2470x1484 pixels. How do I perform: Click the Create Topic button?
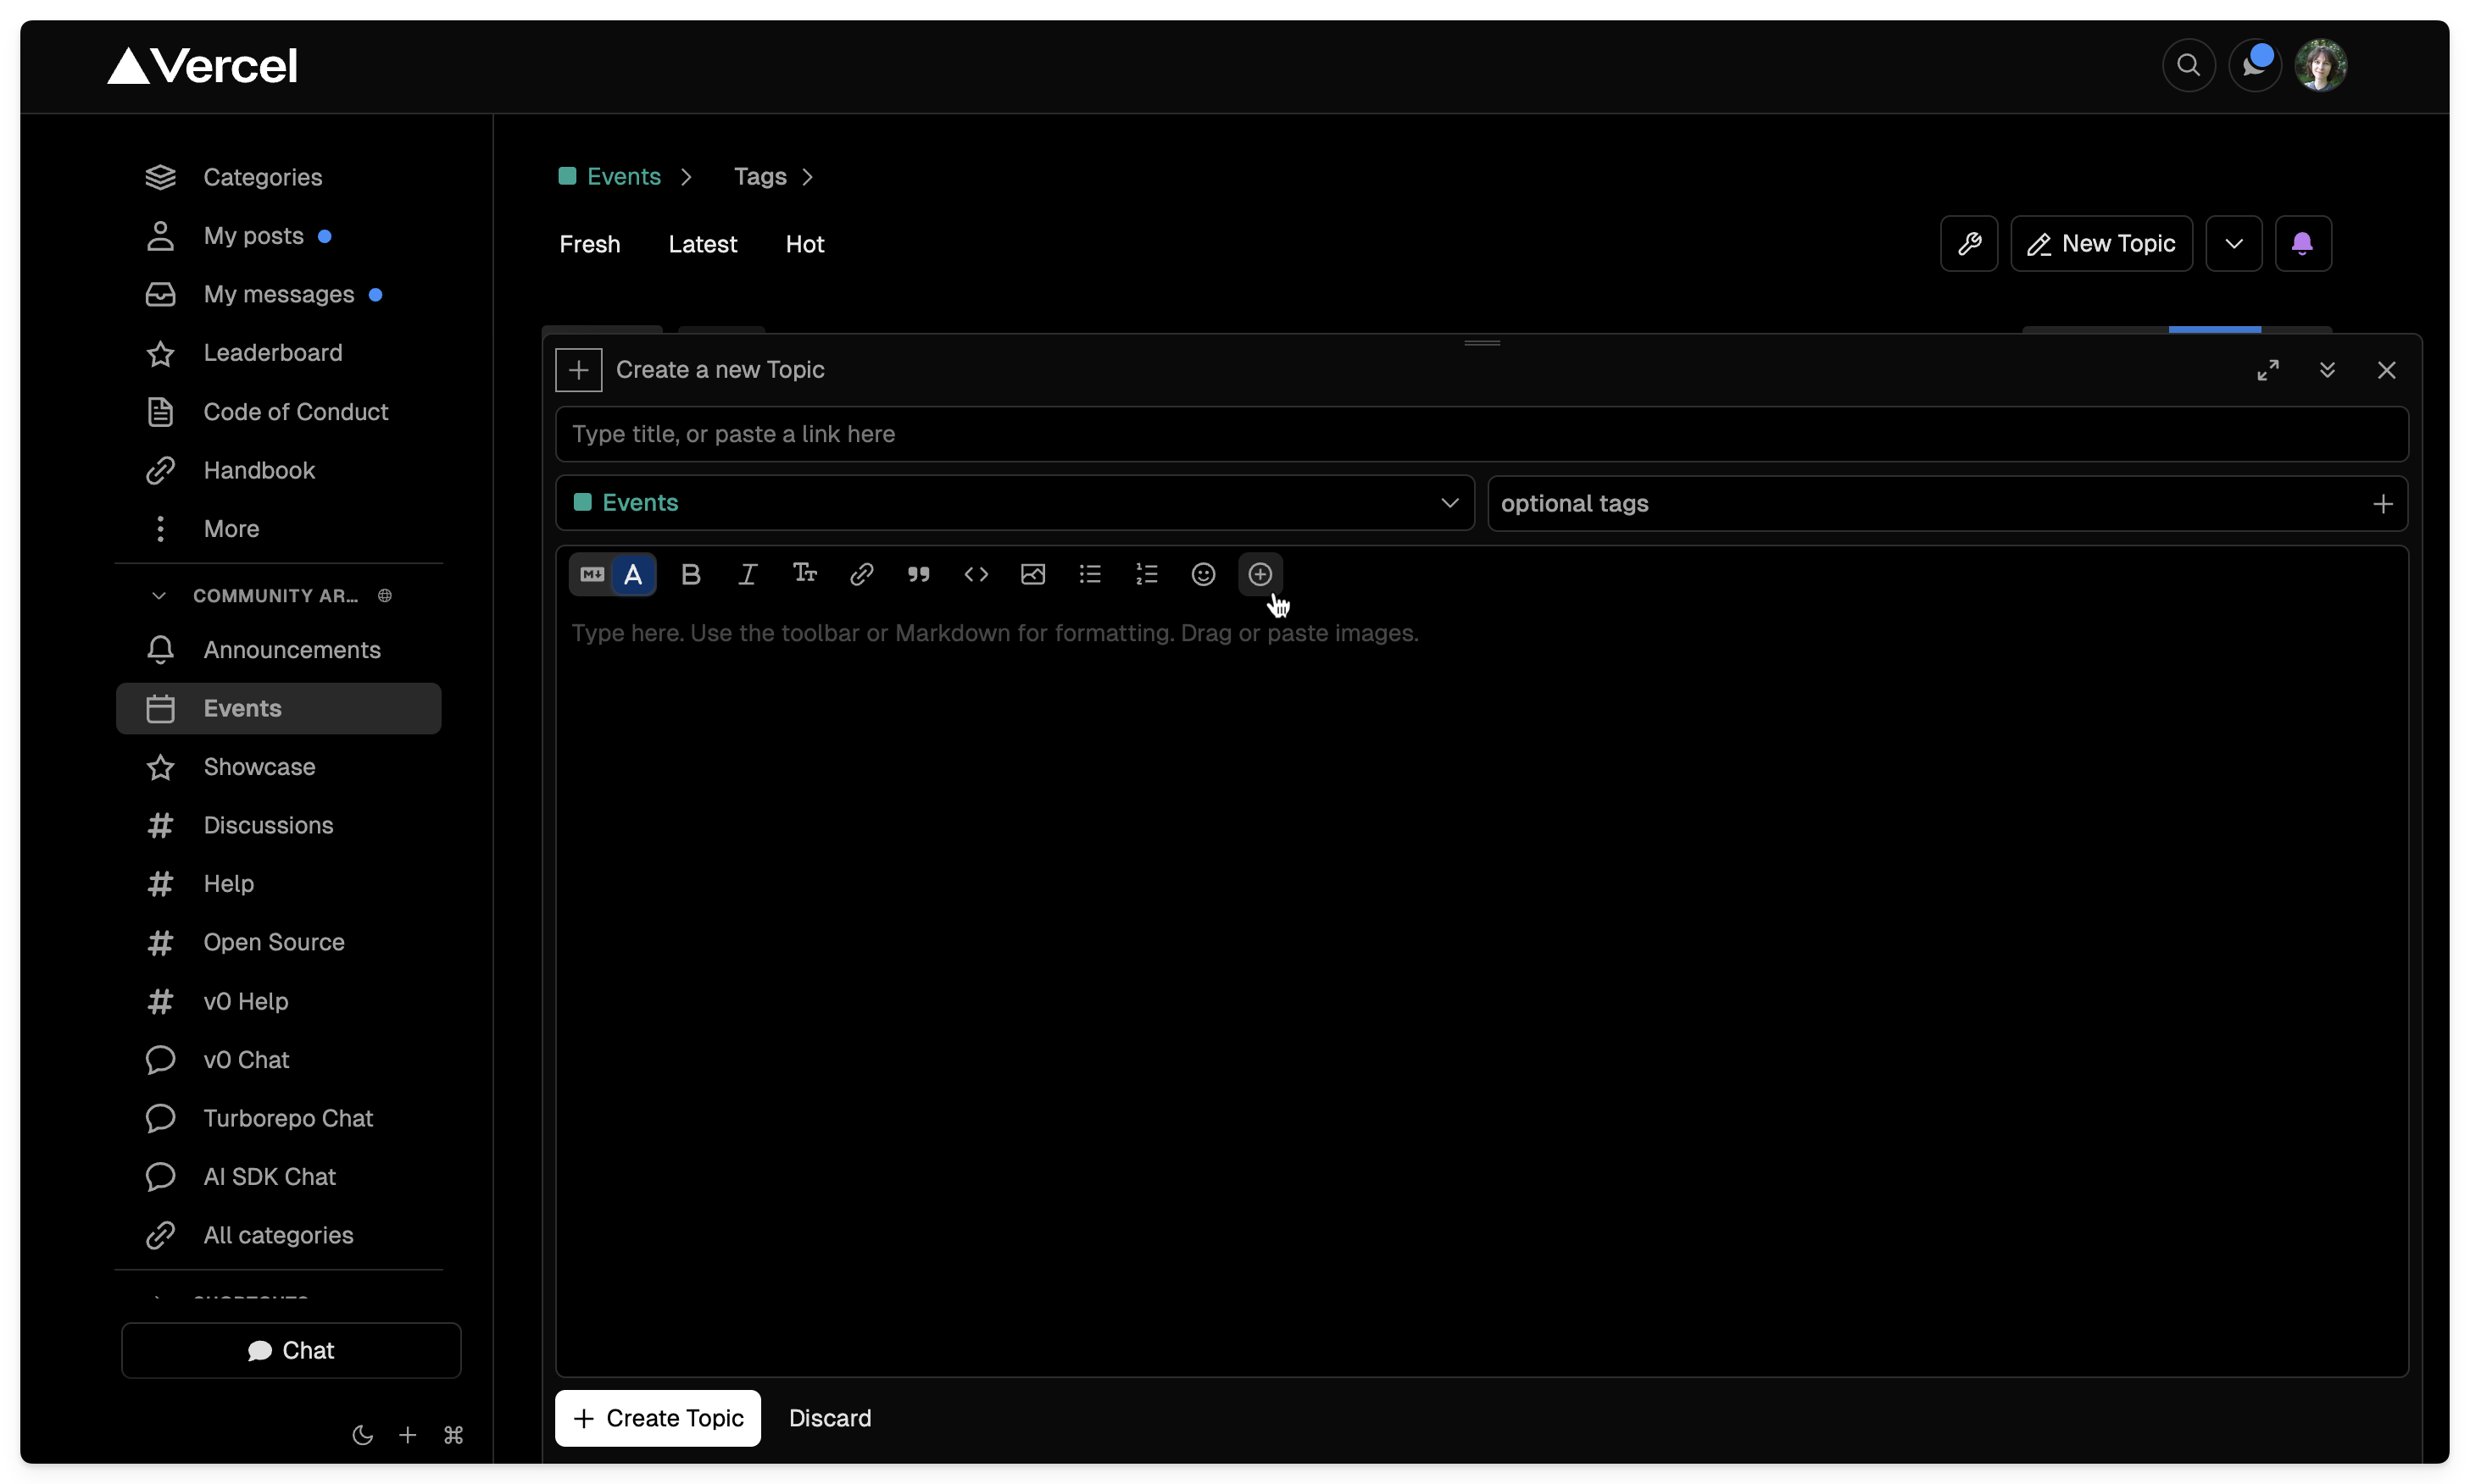point(657,1418)
